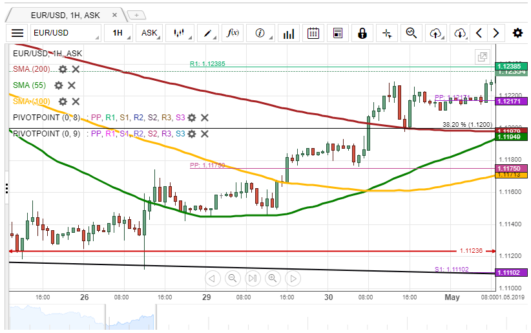Click the 29 date label on time axis

[206, 297]
